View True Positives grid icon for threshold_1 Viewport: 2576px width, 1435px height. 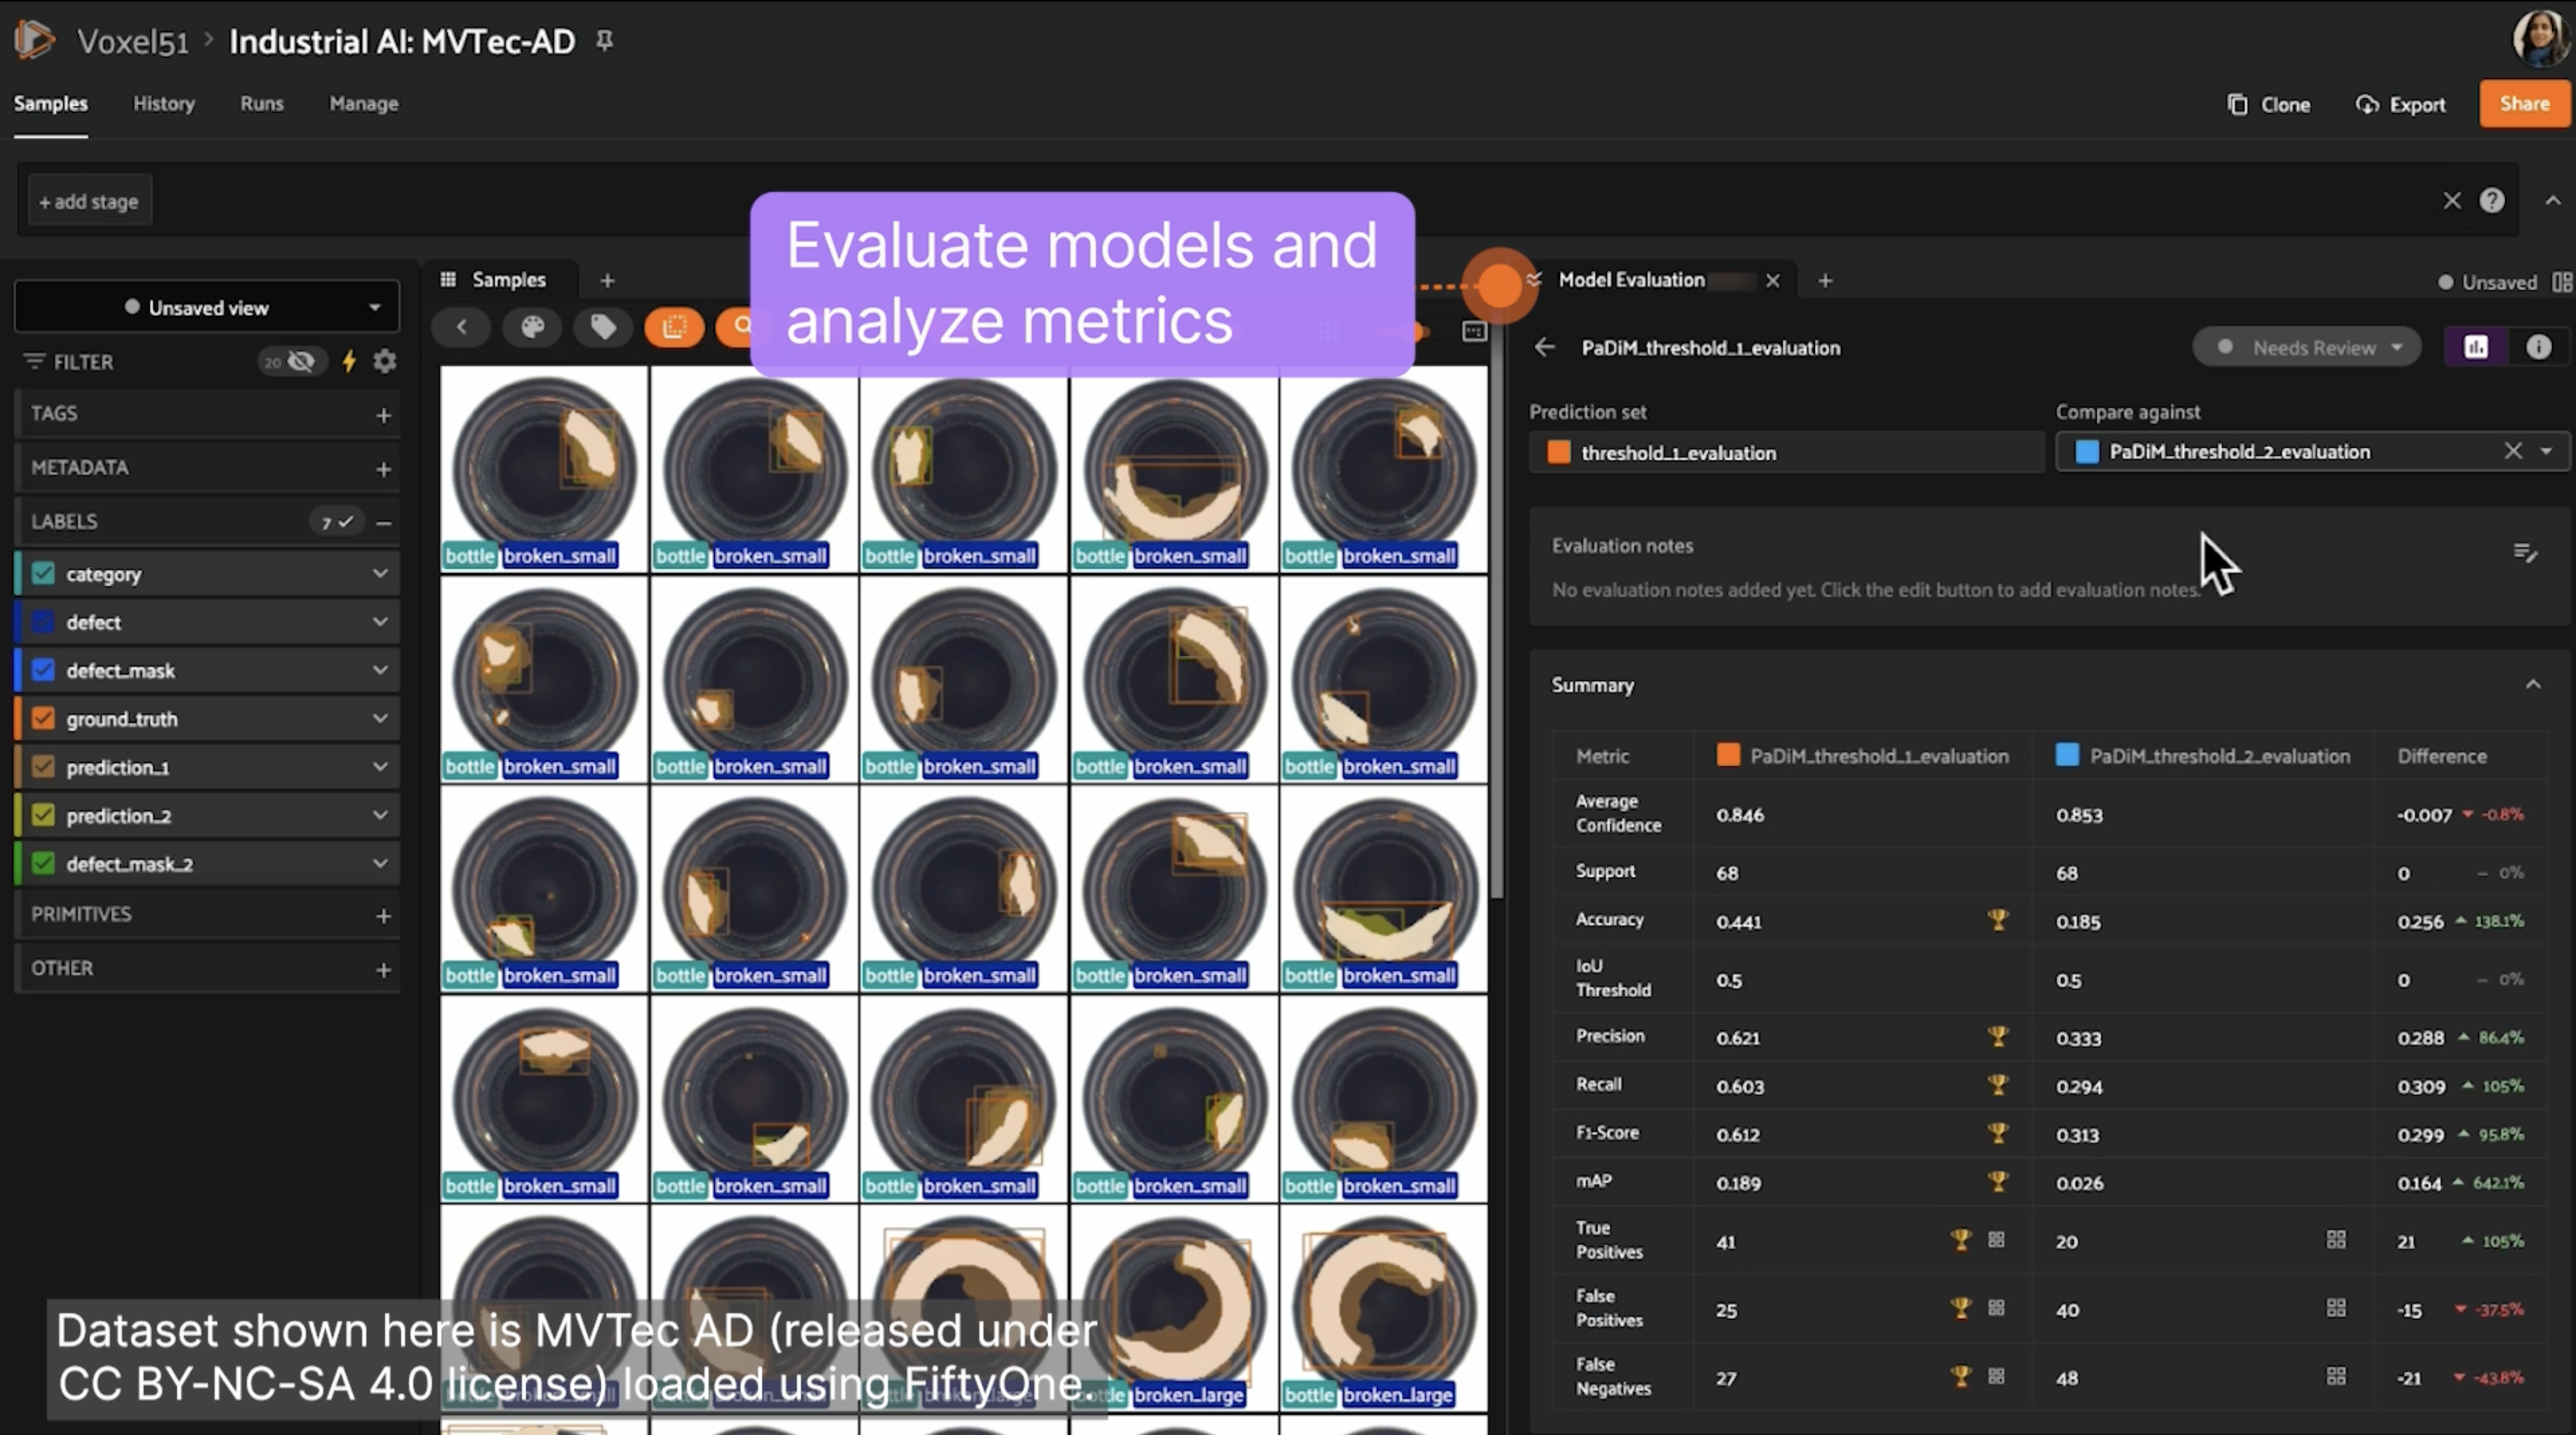coord(1996,1240)
